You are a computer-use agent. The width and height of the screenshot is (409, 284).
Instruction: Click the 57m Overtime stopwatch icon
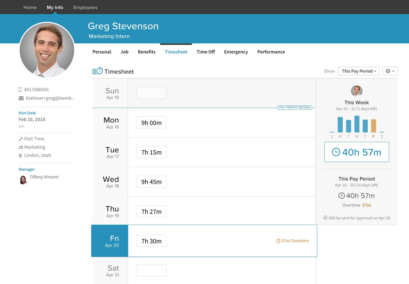(x=278, y=241)
